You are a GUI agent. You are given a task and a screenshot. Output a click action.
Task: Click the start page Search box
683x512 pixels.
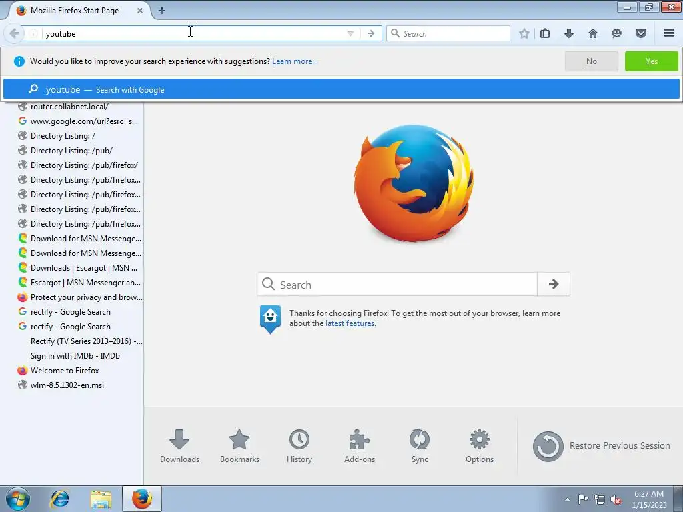pyautogui.click(x=397, y=284)
